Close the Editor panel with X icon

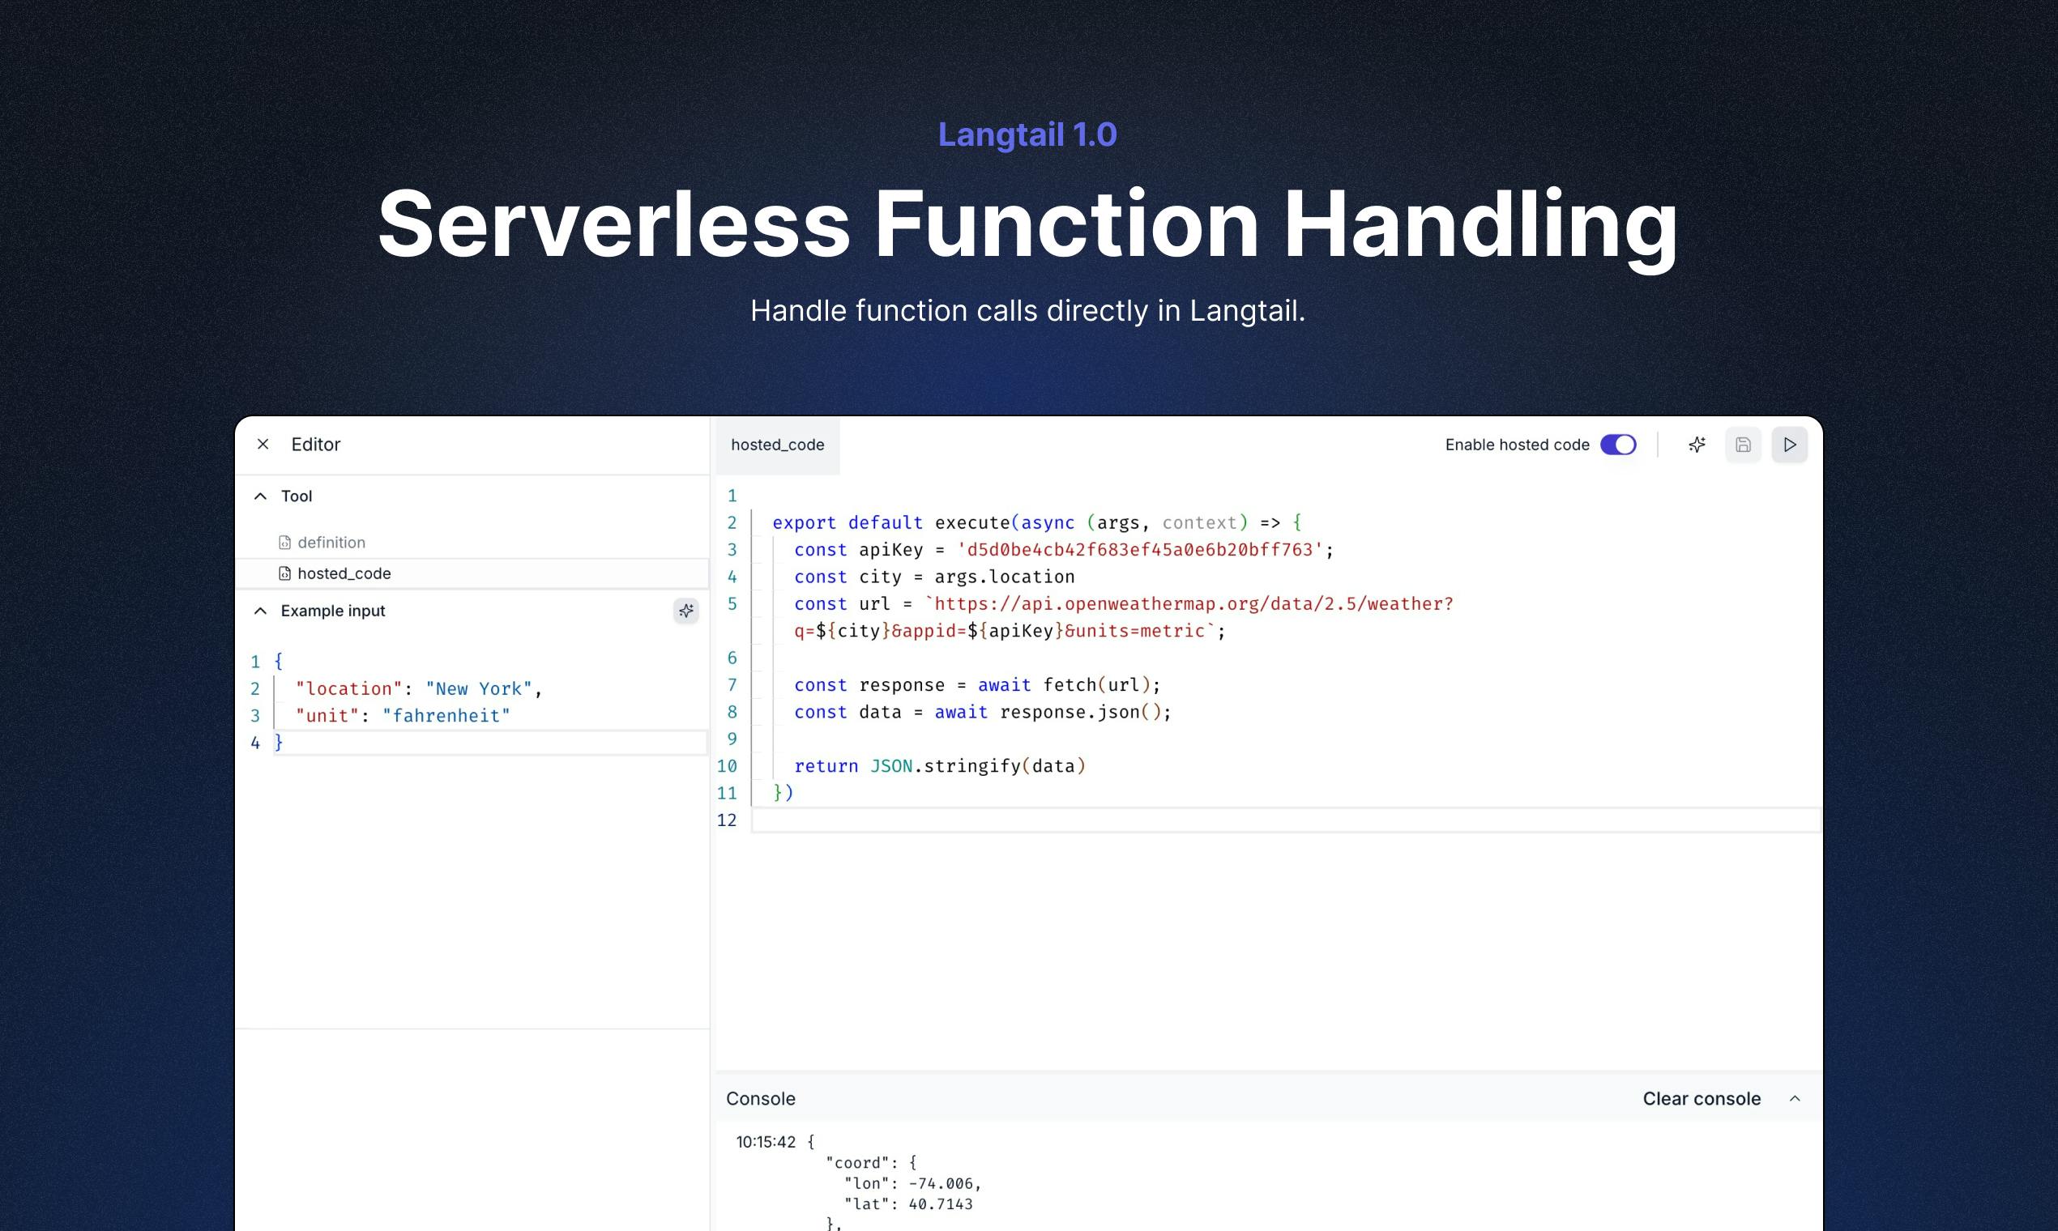pyautogui.click(x=263, y=445)
